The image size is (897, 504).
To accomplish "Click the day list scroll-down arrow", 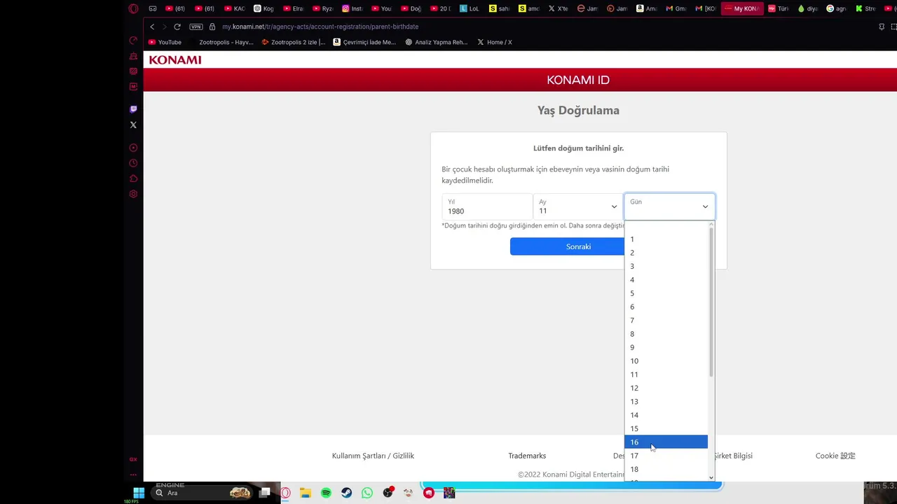I will [711, 477].
